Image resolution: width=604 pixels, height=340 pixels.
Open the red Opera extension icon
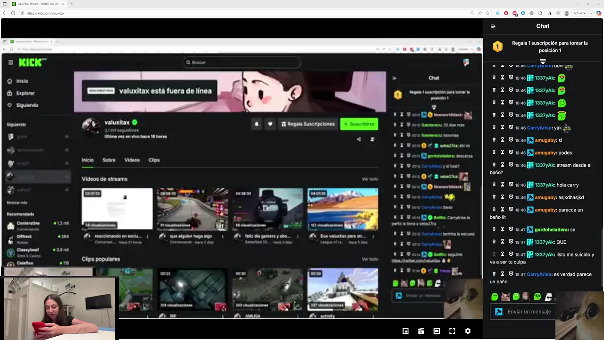click(506, 13)
